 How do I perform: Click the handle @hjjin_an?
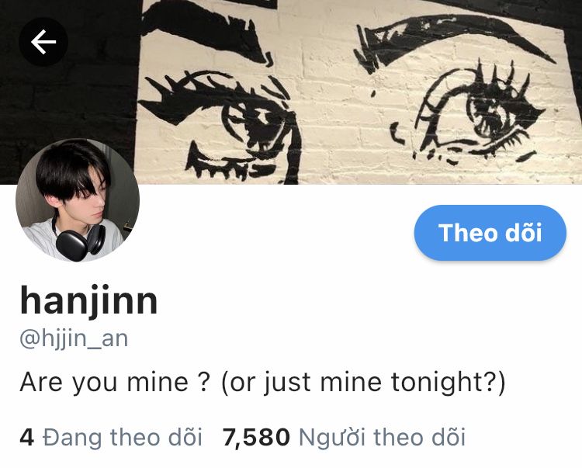click(74, 339)
